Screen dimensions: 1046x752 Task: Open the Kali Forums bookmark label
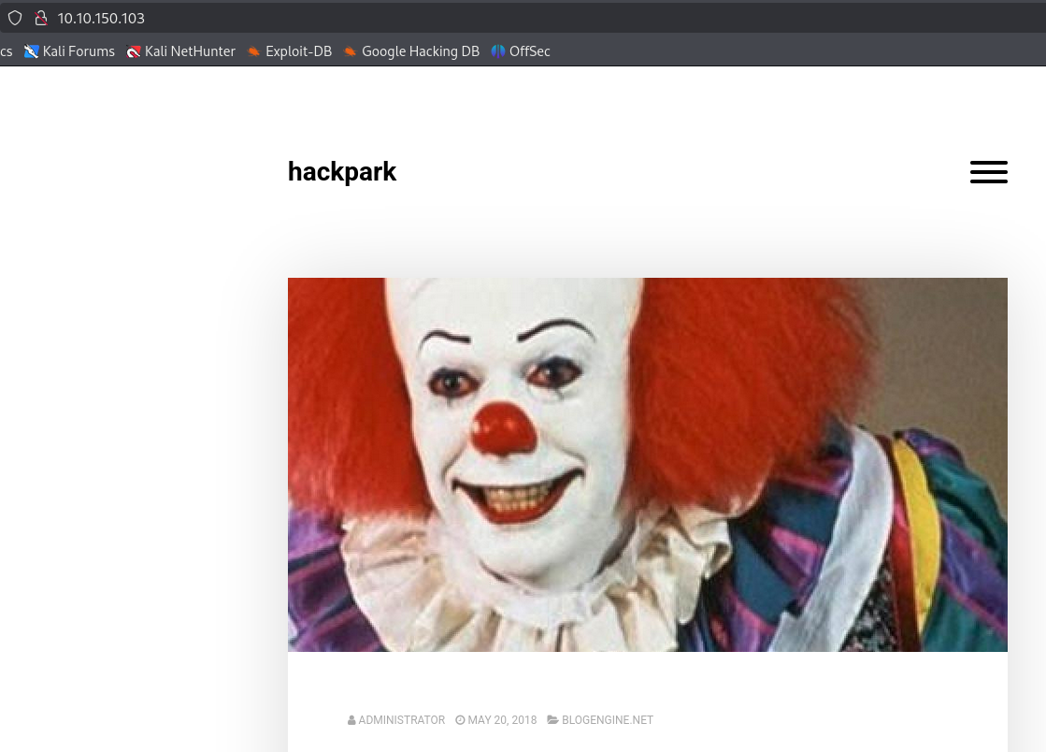pyautogui.click(x=79, y=51)
